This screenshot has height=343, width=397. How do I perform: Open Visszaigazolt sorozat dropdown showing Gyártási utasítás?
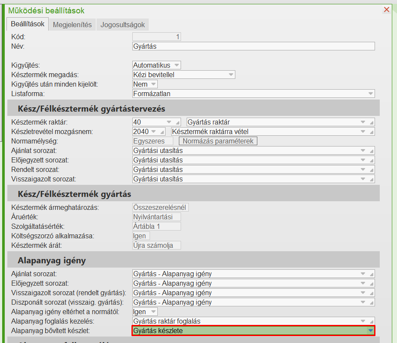[363, 179]
